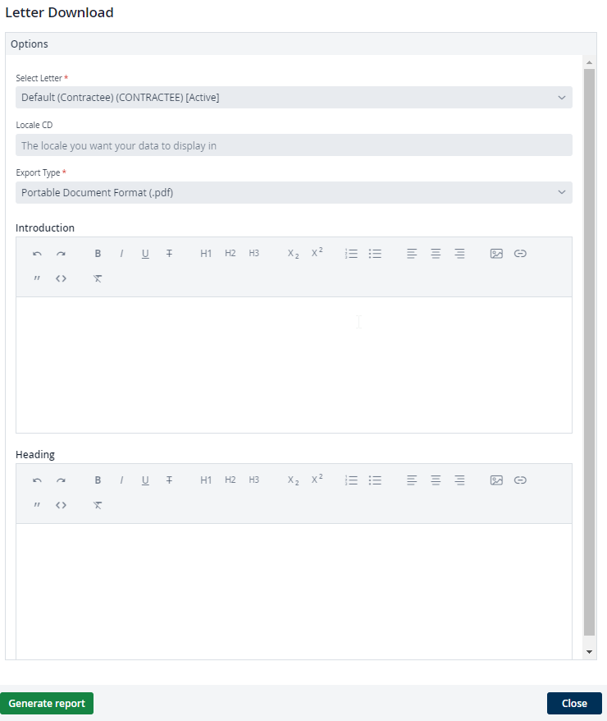Image resolution: width=607 pixels, height=721 pixels.
Task: Apply superscript in Heading editor
Action: (x=317, y=480)
